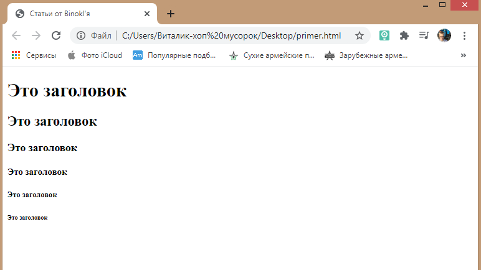Minimize the browser window

[x=425, y=5]
